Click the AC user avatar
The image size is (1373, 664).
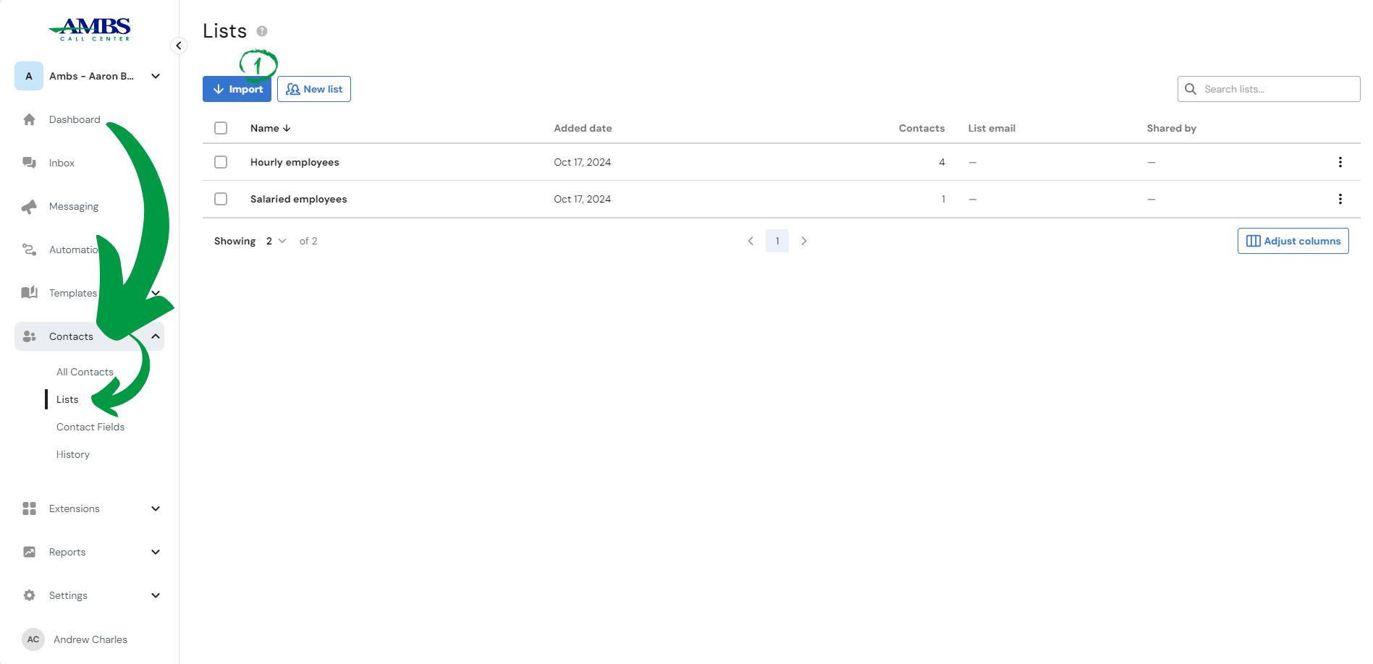click(33, 639)
